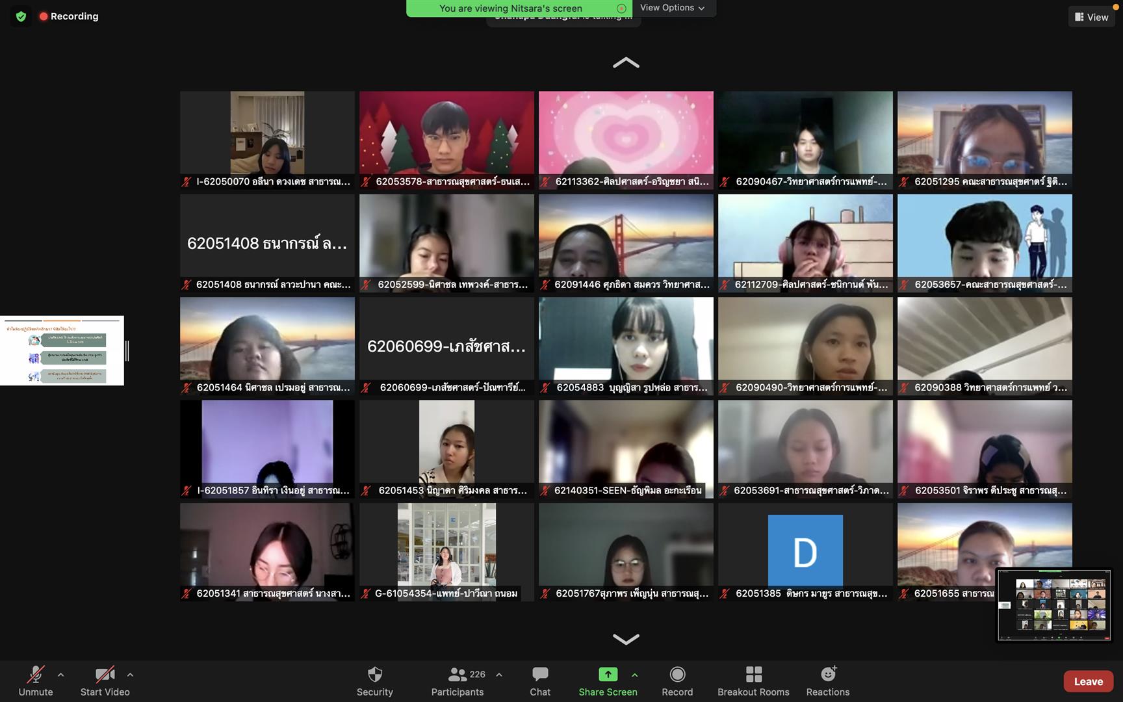Click muted mic icon on 62051295 tile
The height and width of the screenshot is (702, 1123).
click(x=904, y=182)
